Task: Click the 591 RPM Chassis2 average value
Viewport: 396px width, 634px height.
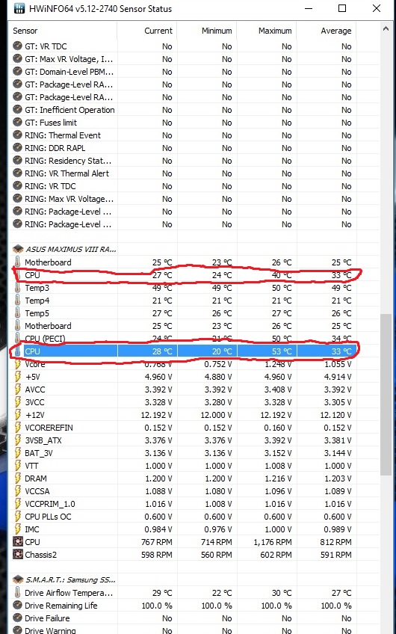Action: [x=335, y=554]
